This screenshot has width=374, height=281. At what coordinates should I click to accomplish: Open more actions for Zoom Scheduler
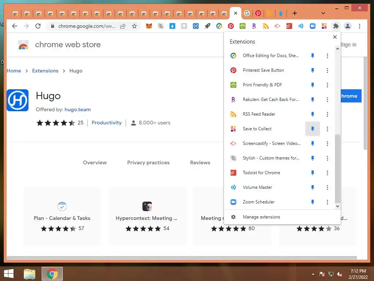pos(327,202)
